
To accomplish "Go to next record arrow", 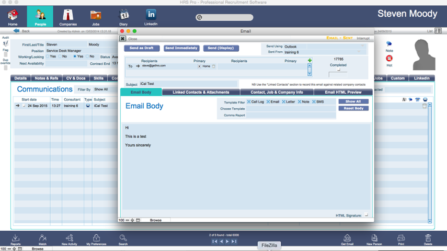I will [227, 242].
